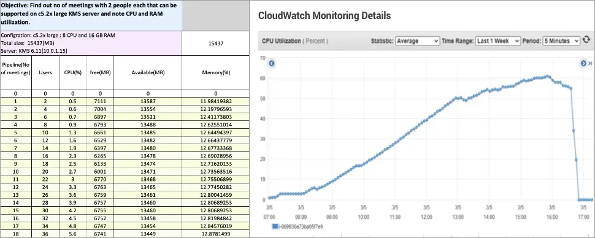Open the Time Range dropdown
The image size is (595, 238).
click(x=498, y=40)
